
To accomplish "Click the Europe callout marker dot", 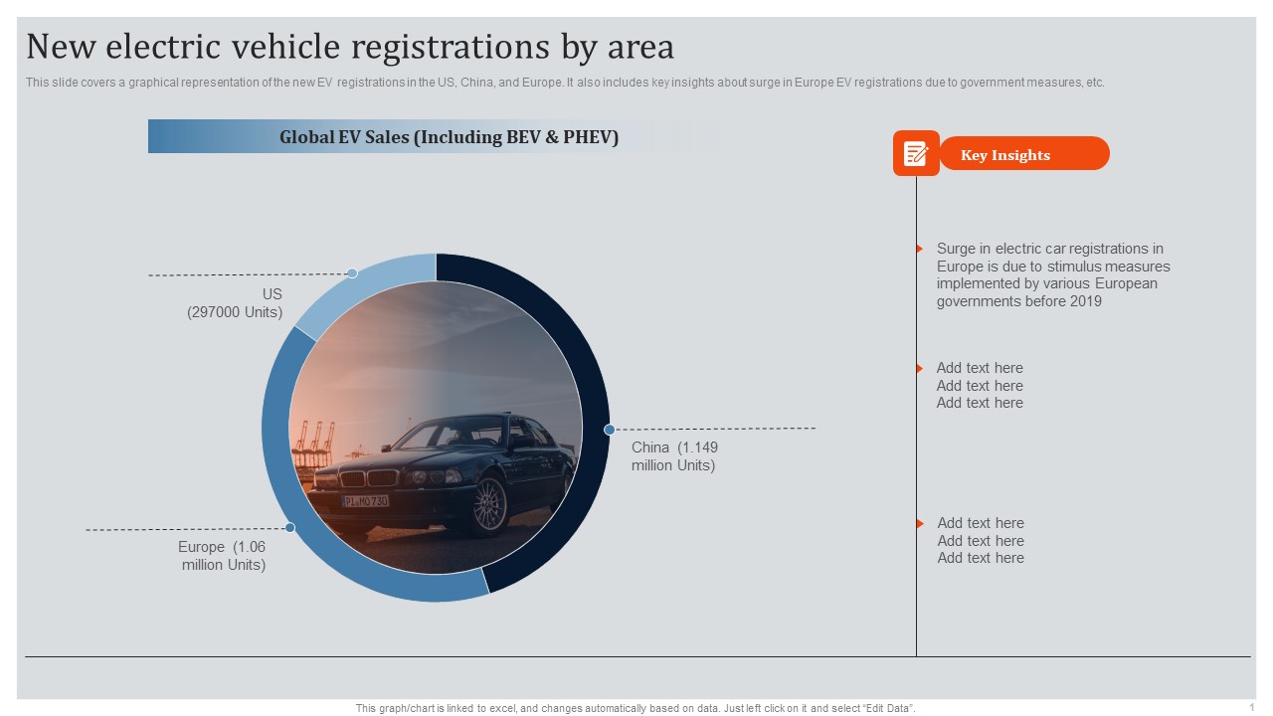I will point(290,528).
